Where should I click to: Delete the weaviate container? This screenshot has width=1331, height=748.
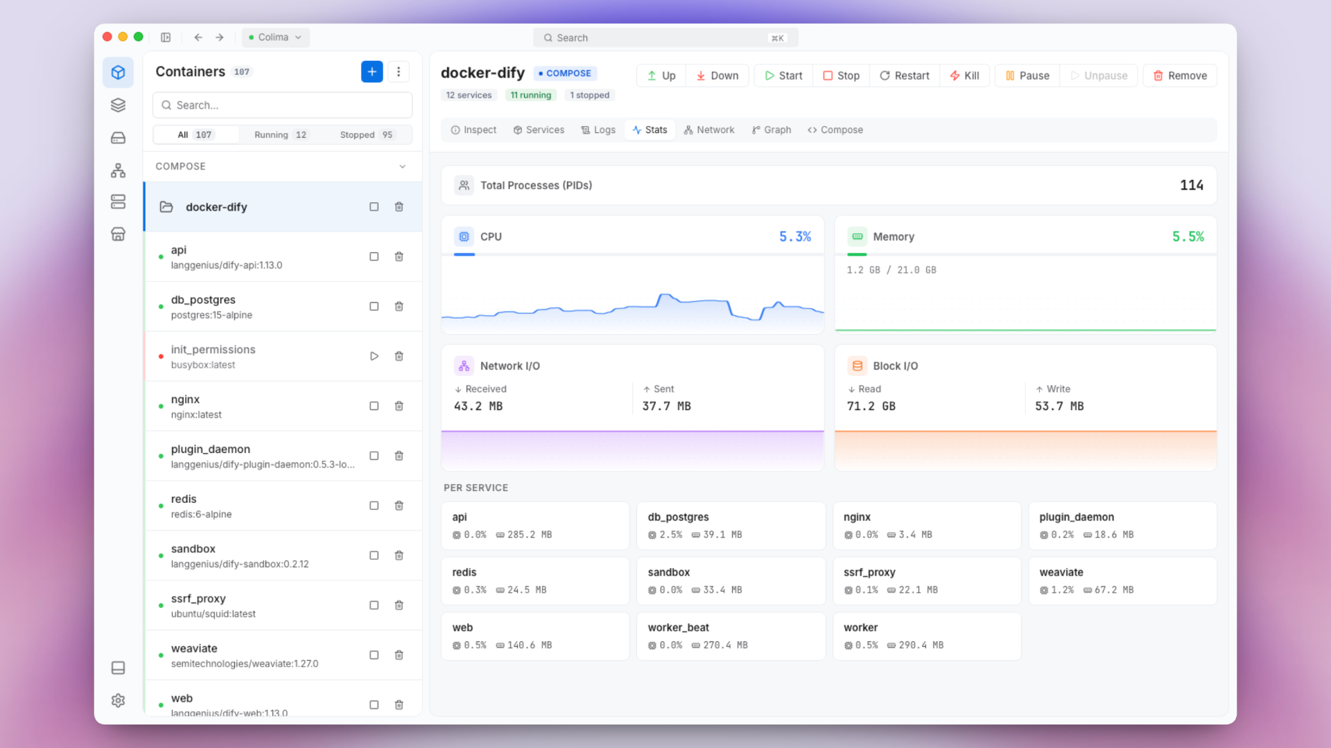pyautogui.click(x=399, y=656)
